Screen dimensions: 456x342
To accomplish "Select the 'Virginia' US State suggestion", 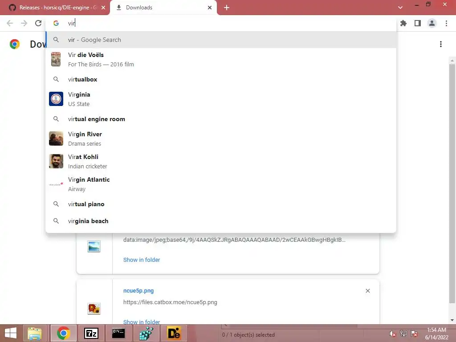I will (x=221, y=99).
